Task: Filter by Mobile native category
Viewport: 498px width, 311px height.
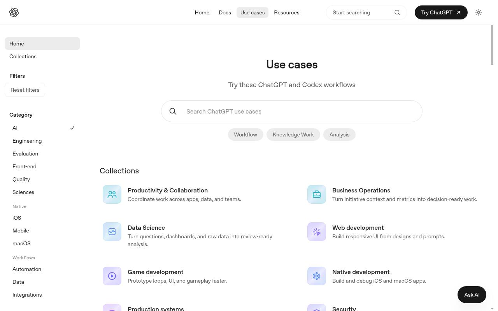Action: point(42,231)
